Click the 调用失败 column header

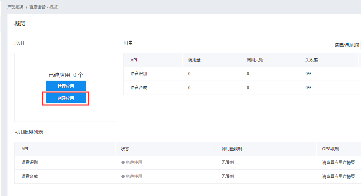coord(255,60)
